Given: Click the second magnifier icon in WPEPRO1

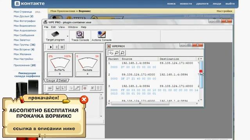Looking at the screenshot, I should click(x=123, y=53).
